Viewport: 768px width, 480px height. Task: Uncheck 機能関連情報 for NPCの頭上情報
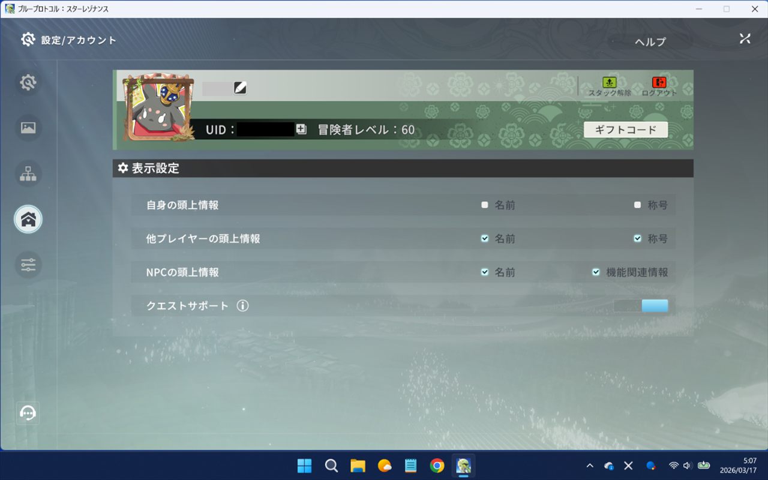[596, 272]
